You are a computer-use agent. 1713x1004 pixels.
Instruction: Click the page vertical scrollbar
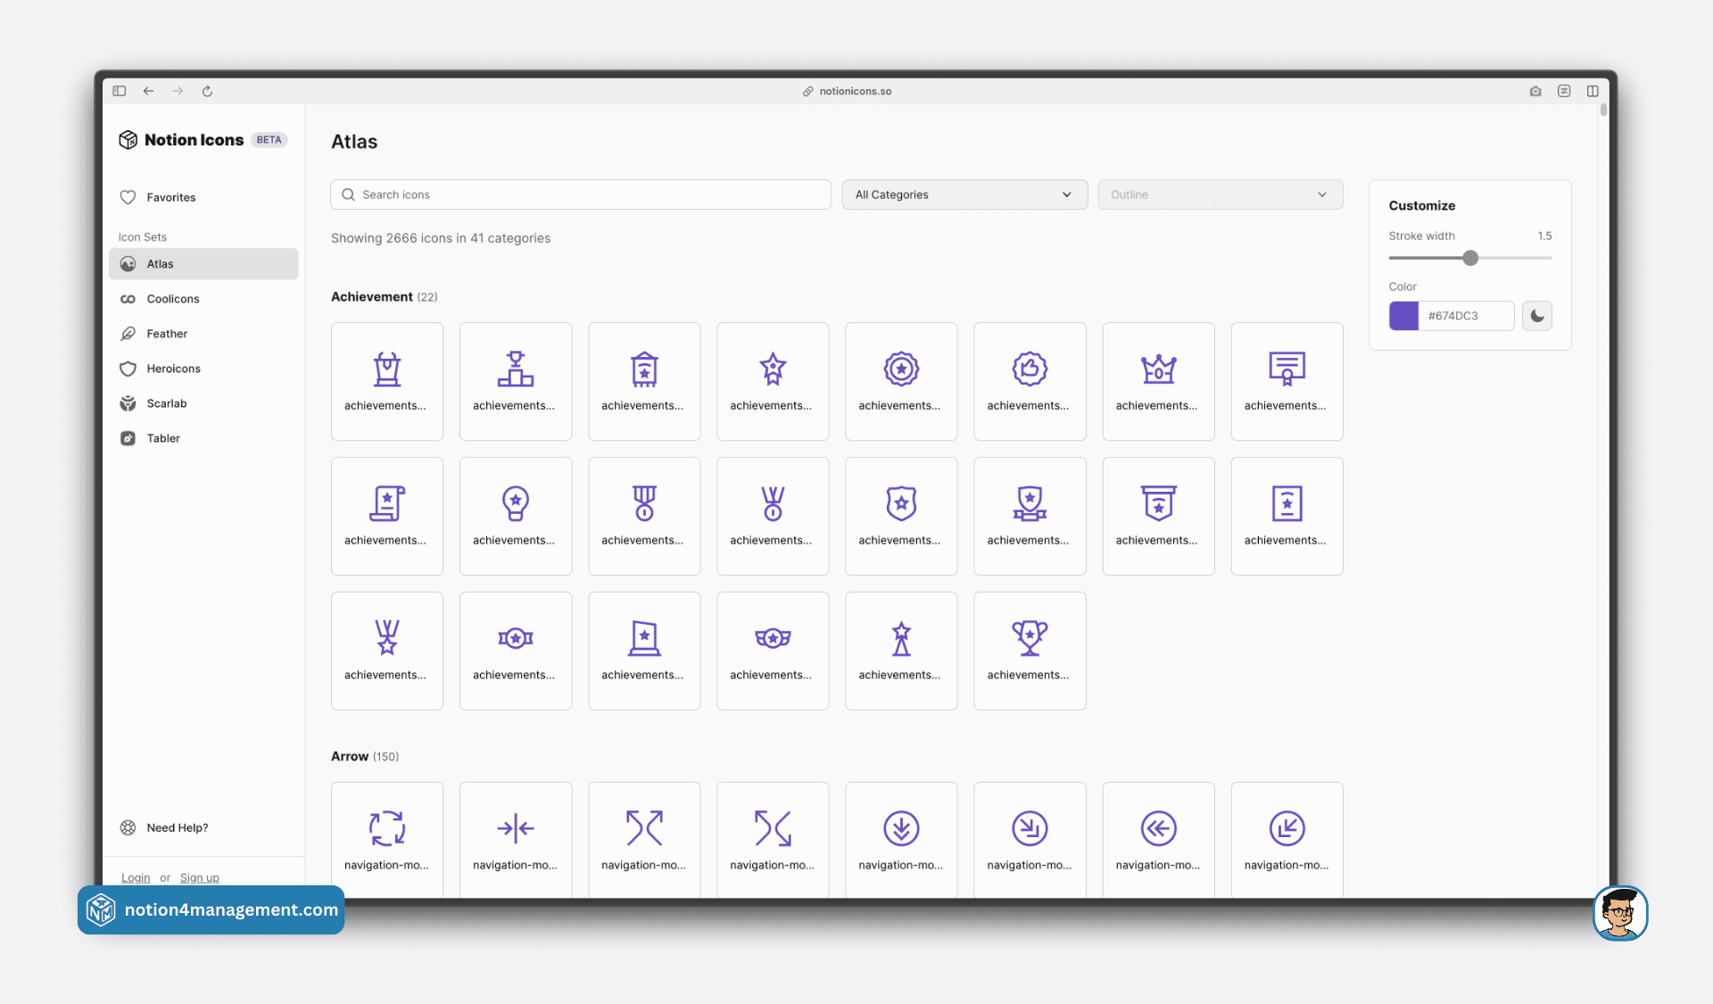pyautogui.click(x=1603, y=111)
